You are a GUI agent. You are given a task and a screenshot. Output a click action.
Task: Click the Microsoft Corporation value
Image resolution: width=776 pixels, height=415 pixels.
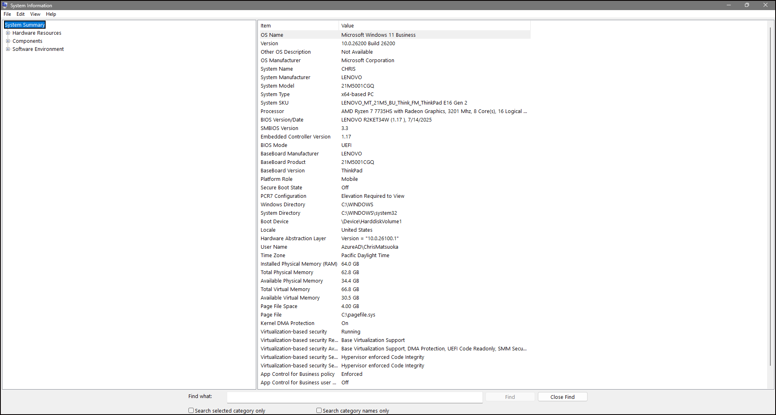[x=368, y=61]
